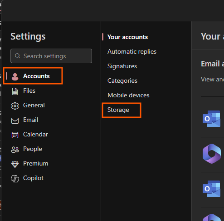The width and height of the screenshot is (224, 221).
Task: Click the second Outlook account icon
Action: point(211,189)
